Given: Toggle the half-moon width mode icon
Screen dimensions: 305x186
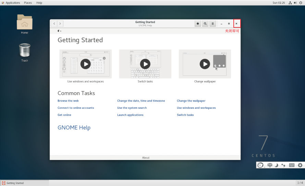Looking at the screenshot, I should pyautogui.click(x=277, y=165).
